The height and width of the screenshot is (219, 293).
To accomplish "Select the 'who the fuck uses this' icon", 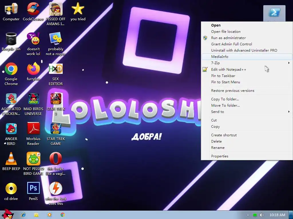I will pos(56,194).
